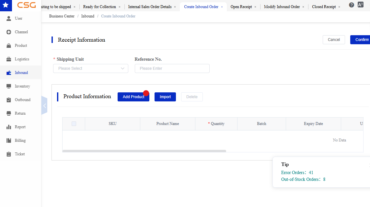Open the User sidebar icon
Screen dimensions: 370x207
9,18
